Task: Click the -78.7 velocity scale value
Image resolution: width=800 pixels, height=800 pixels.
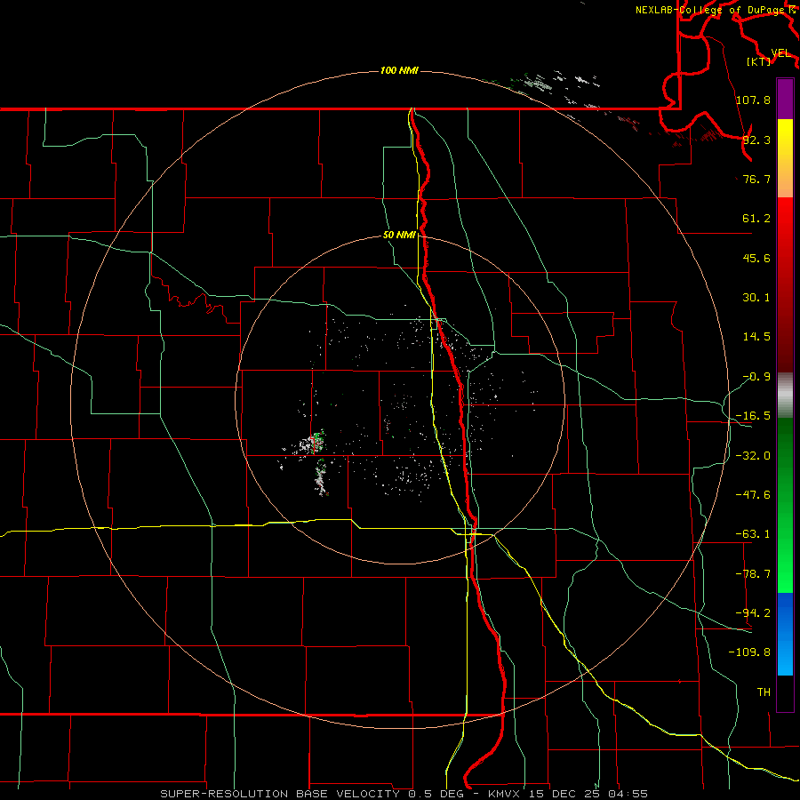Action: 753,574
